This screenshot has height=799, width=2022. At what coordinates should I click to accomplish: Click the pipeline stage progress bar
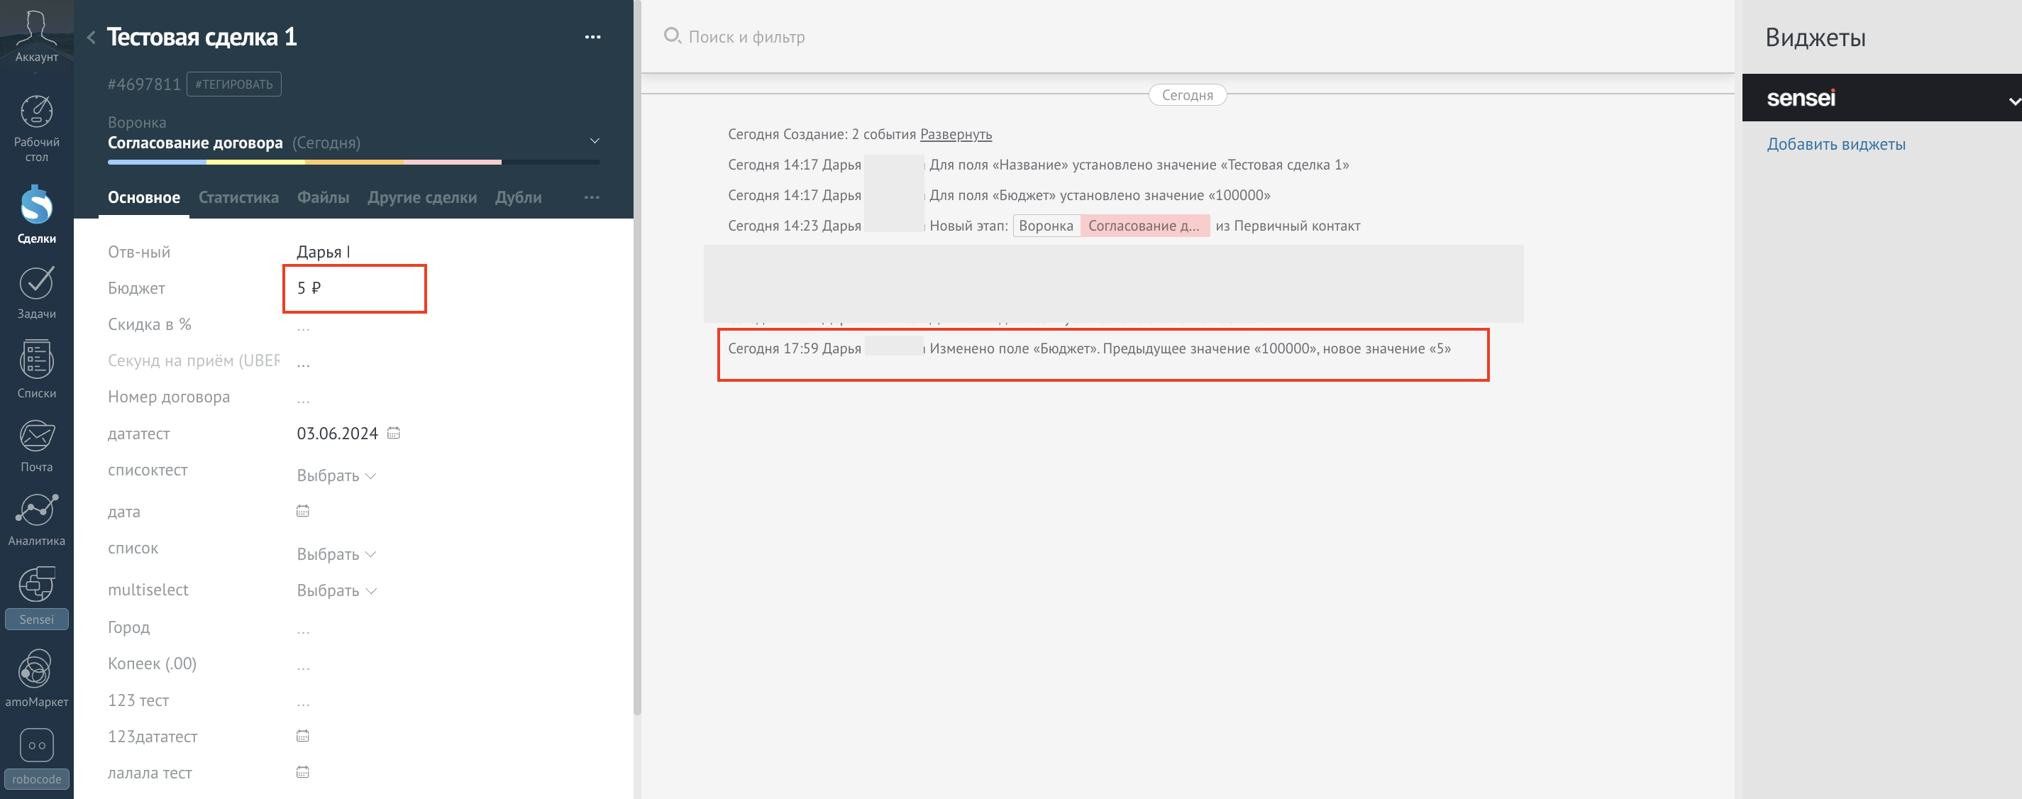pyautogui.click(x=353, y=162)
